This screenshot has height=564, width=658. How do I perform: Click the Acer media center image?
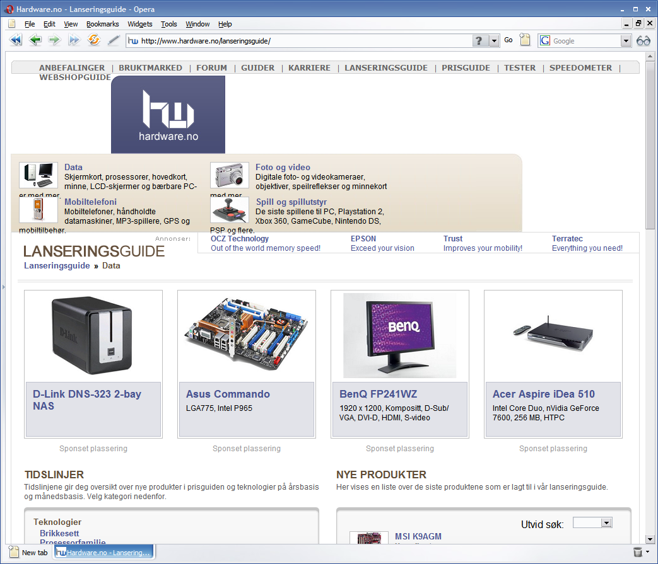pos(553,334)
